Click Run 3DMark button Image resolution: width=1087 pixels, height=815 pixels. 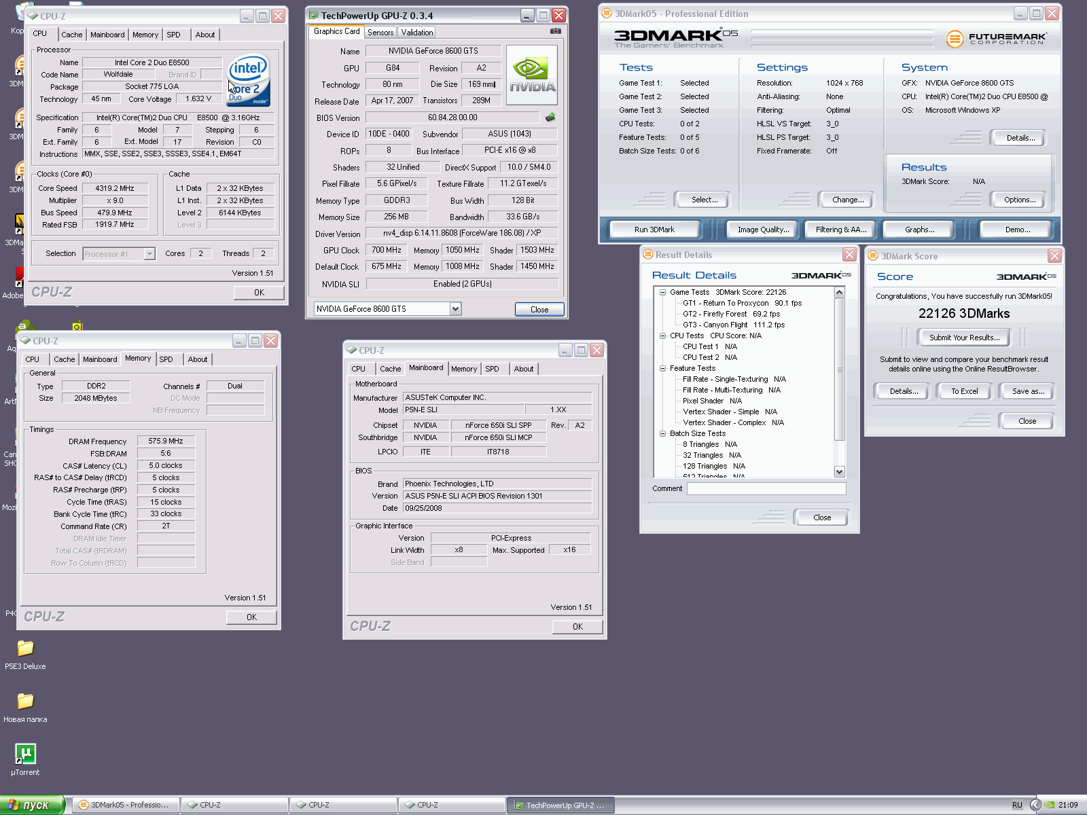coord(654,230)
